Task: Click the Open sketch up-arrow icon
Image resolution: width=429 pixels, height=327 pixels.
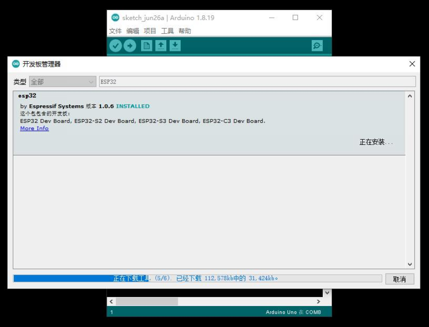Action: pos(161,46)
